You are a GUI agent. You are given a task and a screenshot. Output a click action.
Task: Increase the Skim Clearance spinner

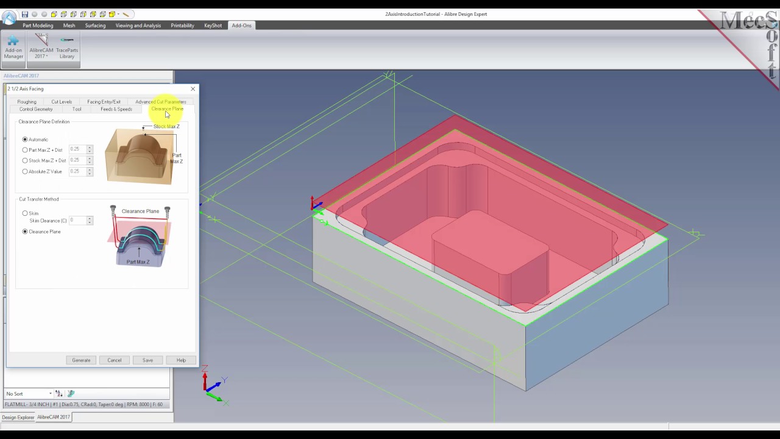pos(90,218)
